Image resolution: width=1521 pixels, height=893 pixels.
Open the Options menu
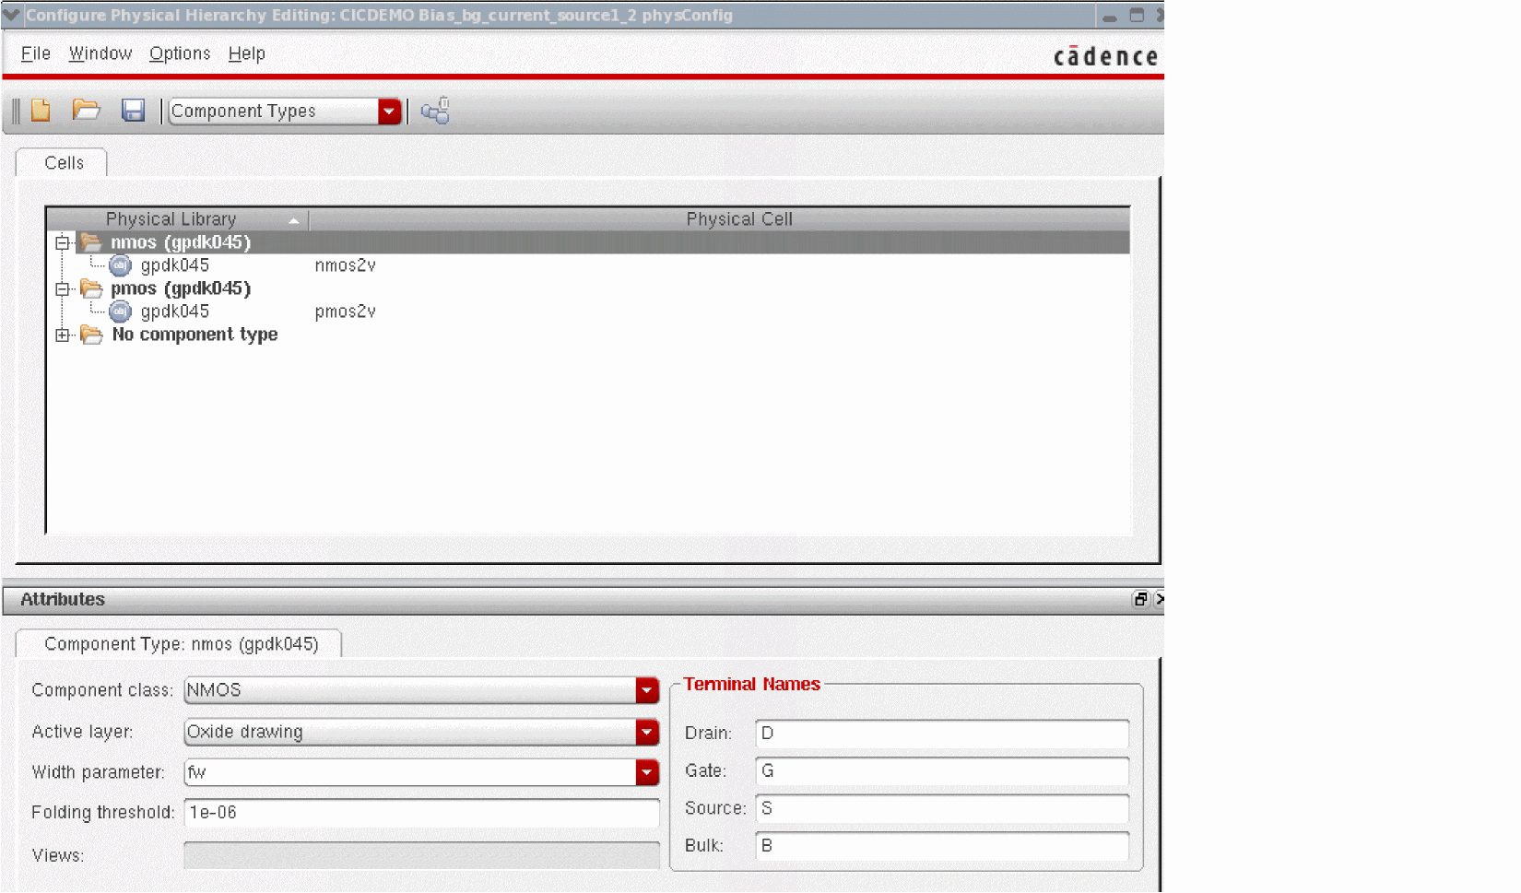180,53
